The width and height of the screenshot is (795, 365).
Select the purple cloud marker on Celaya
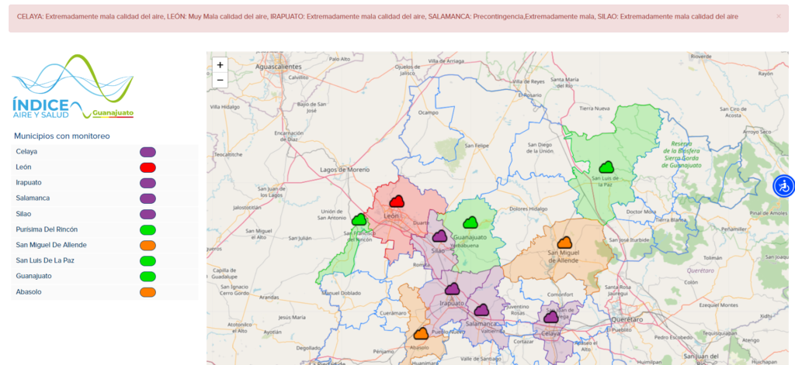pos(551,316)
